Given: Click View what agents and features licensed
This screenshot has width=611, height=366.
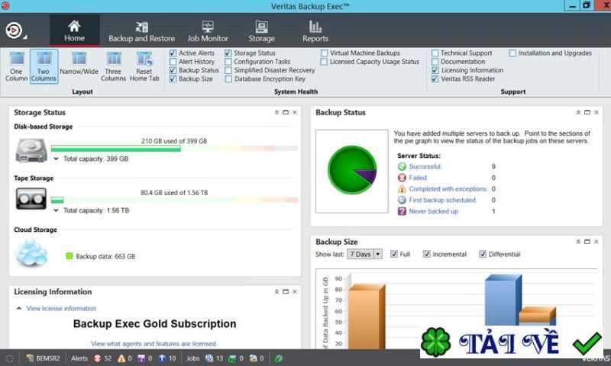Looking at the screenshot, I should pos(154,344).
